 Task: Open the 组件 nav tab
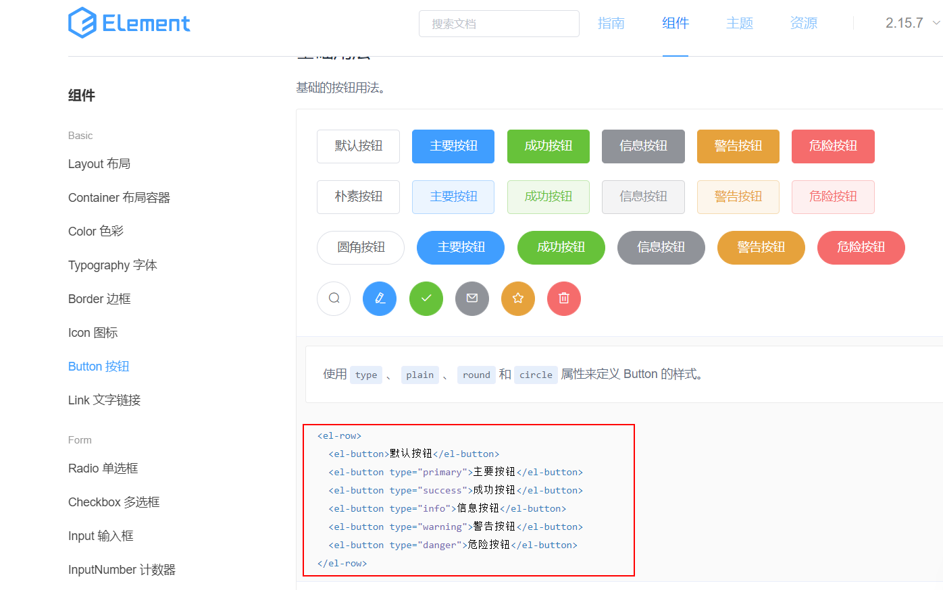pos(676,24)
